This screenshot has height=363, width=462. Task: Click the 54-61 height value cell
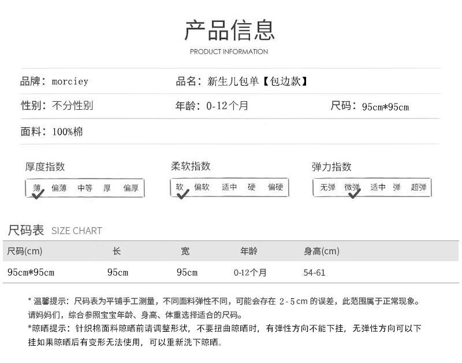coord(314,272)
